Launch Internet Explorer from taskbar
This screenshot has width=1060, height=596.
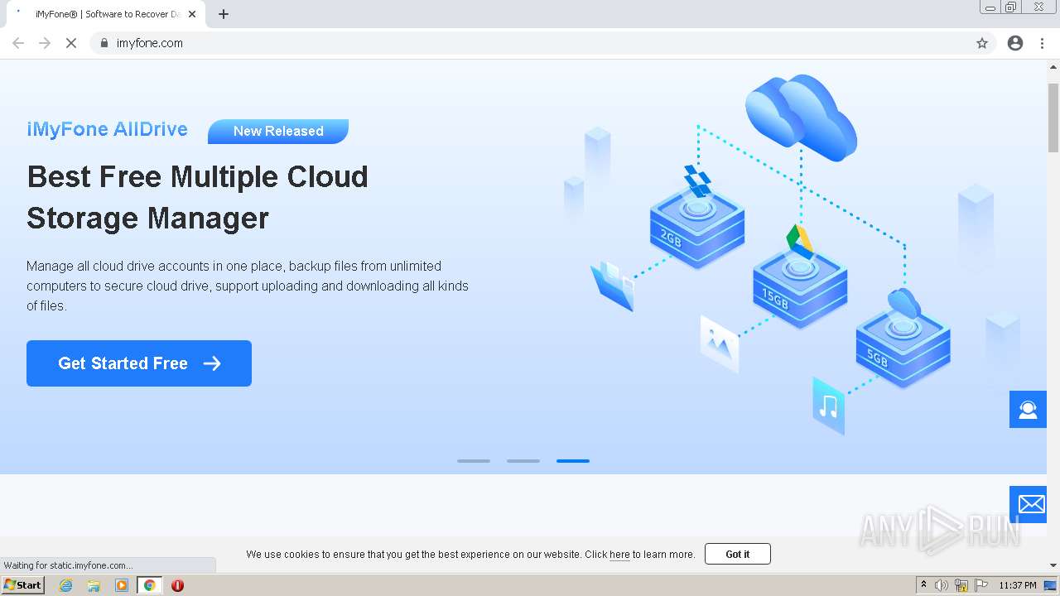click(66, 585)
